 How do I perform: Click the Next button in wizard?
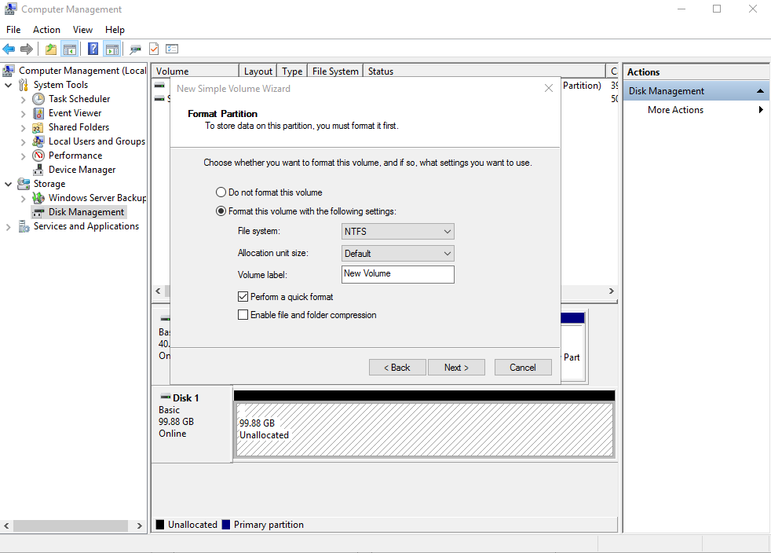pos(456,368)
